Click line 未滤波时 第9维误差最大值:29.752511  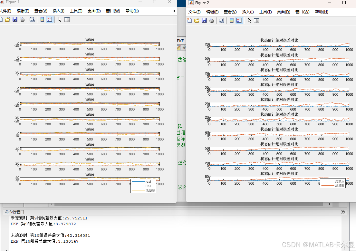(x=49, y=218)
